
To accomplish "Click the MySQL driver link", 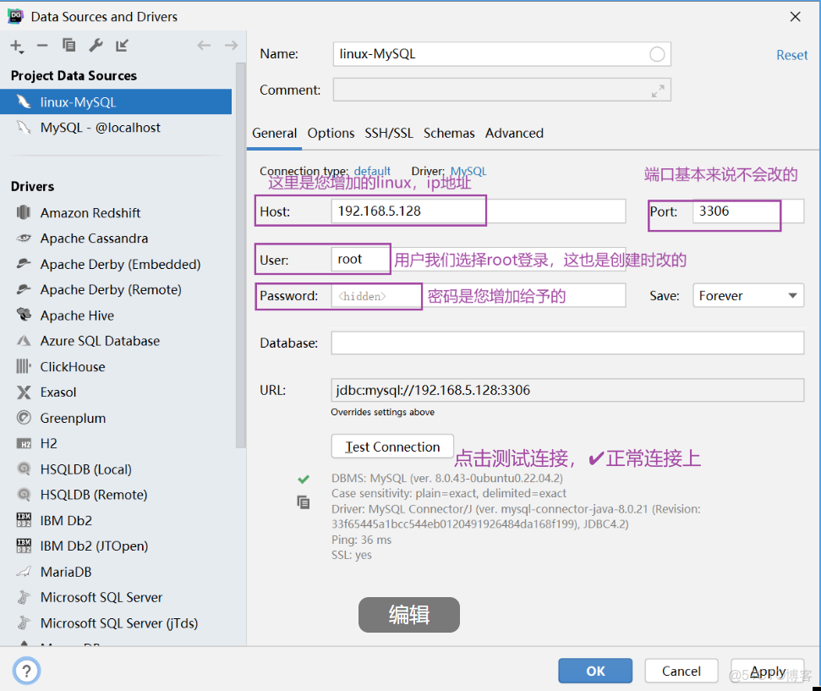I will pos(468,171).
